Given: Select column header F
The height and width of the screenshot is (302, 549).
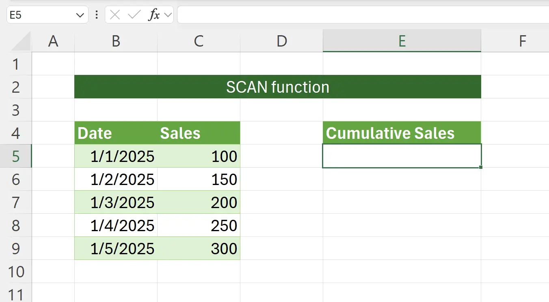Looking at the screenshot, I should coord(523,40).
